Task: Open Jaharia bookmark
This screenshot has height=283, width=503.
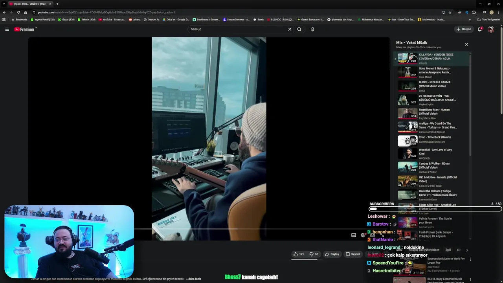Action: pyautogui.click(x=135, y=20)
